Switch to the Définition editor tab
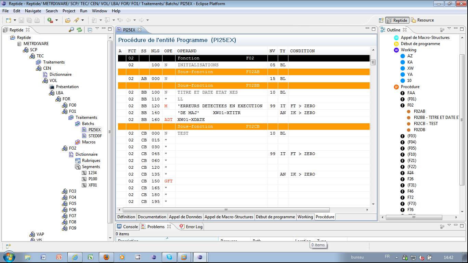Image resolution: width=468 pixels, height=263 pixels. point(126,217)
